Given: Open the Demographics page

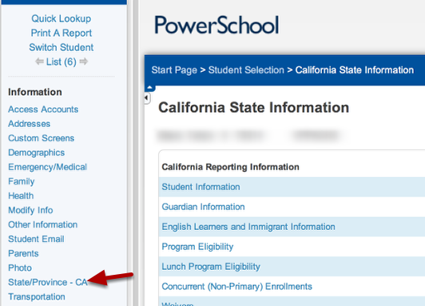Looking at the screenshot, I should coord(36,153).
